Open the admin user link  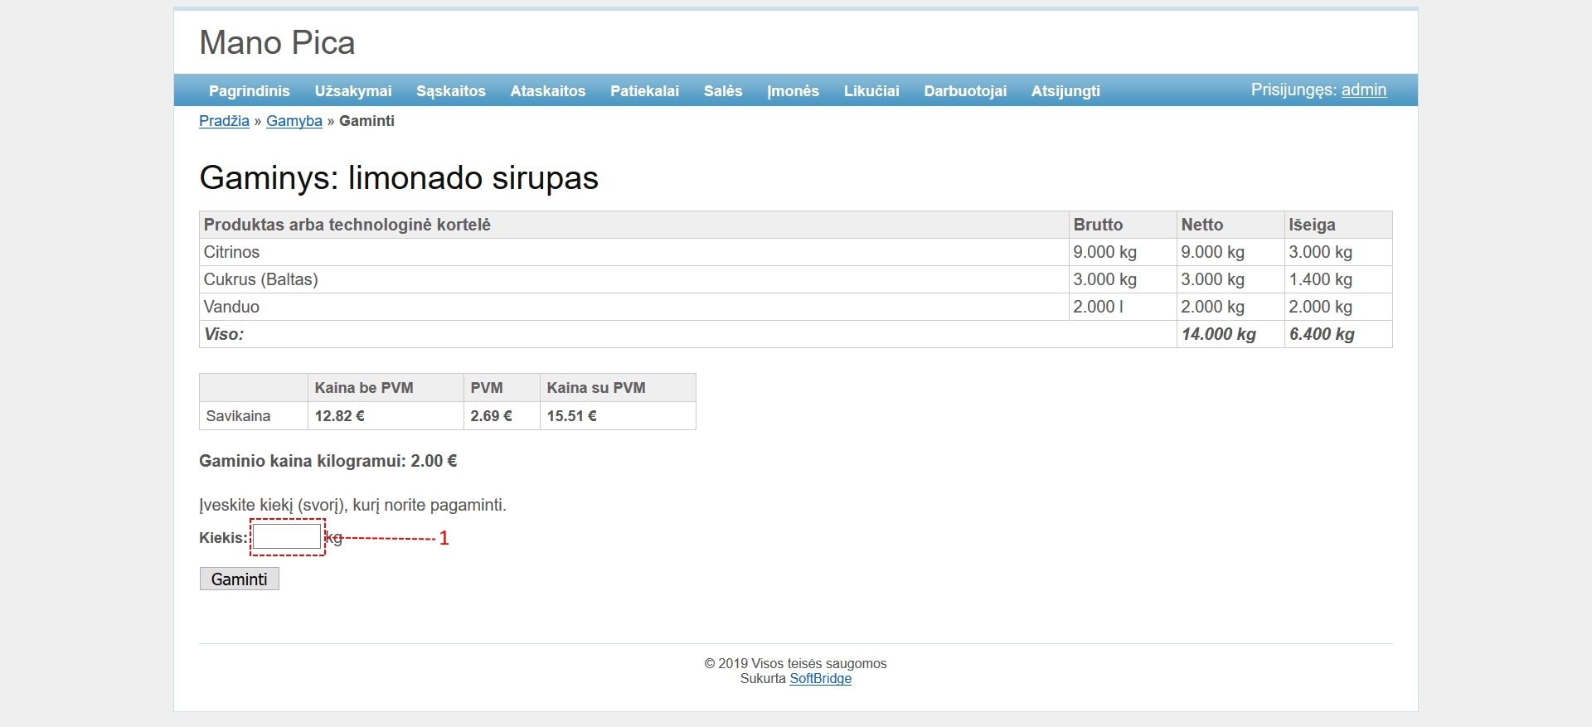point(1363,90)
